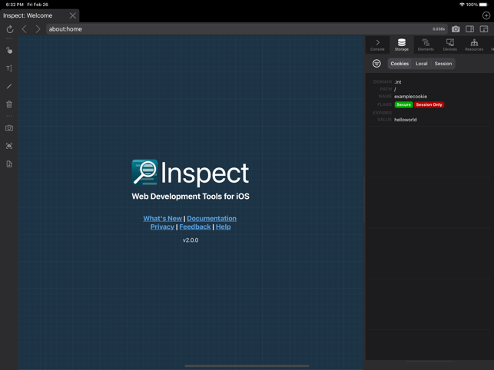Click the element capture frame icon
Viewport: 494px width, 370px height.
coord(9,146)
